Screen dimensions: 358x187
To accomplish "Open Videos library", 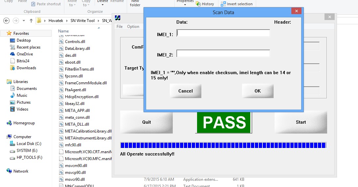I will tap(22, 109).
